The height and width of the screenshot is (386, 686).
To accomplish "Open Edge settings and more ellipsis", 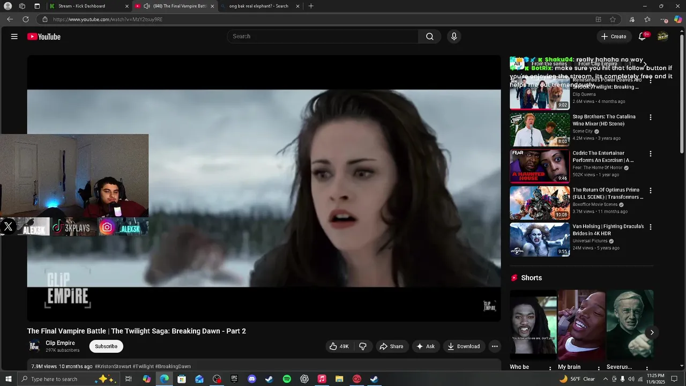I will point(664,19).
